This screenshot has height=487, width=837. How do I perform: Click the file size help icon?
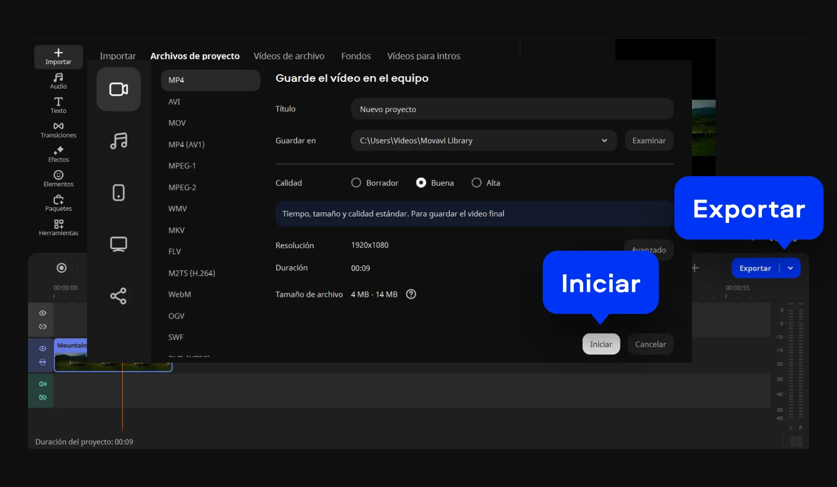click(411, 294)
